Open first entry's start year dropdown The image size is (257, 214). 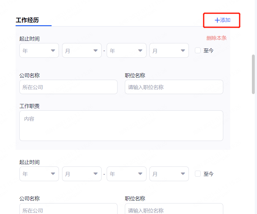tap(39, 51)
